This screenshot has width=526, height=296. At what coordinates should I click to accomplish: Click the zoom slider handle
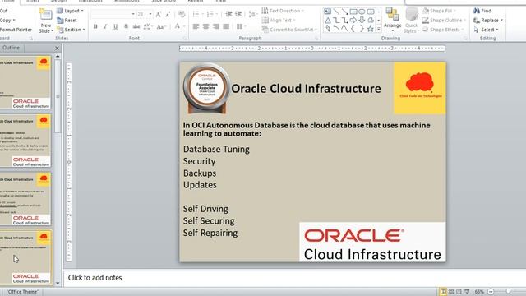click(x=508, y=292)
